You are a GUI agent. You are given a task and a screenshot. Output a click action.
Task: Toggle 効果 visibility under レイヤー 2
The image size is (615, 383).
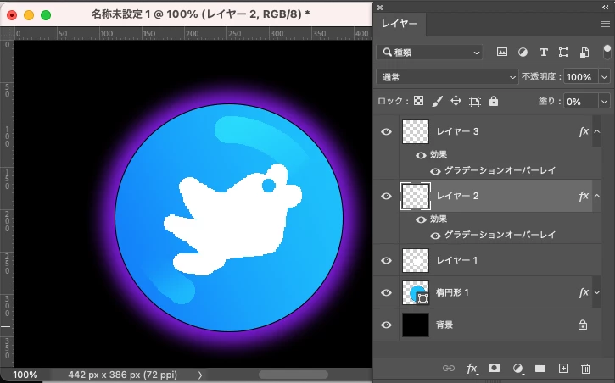(x=421, y=219)
